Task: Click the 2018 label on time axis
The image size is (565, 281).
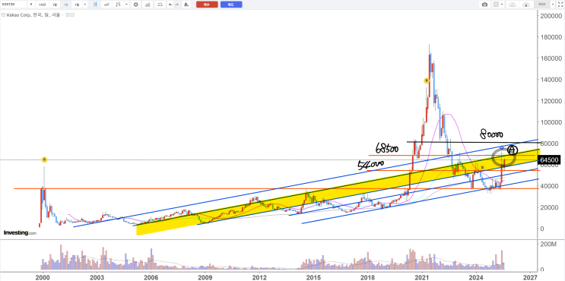Action: (367, 277)
